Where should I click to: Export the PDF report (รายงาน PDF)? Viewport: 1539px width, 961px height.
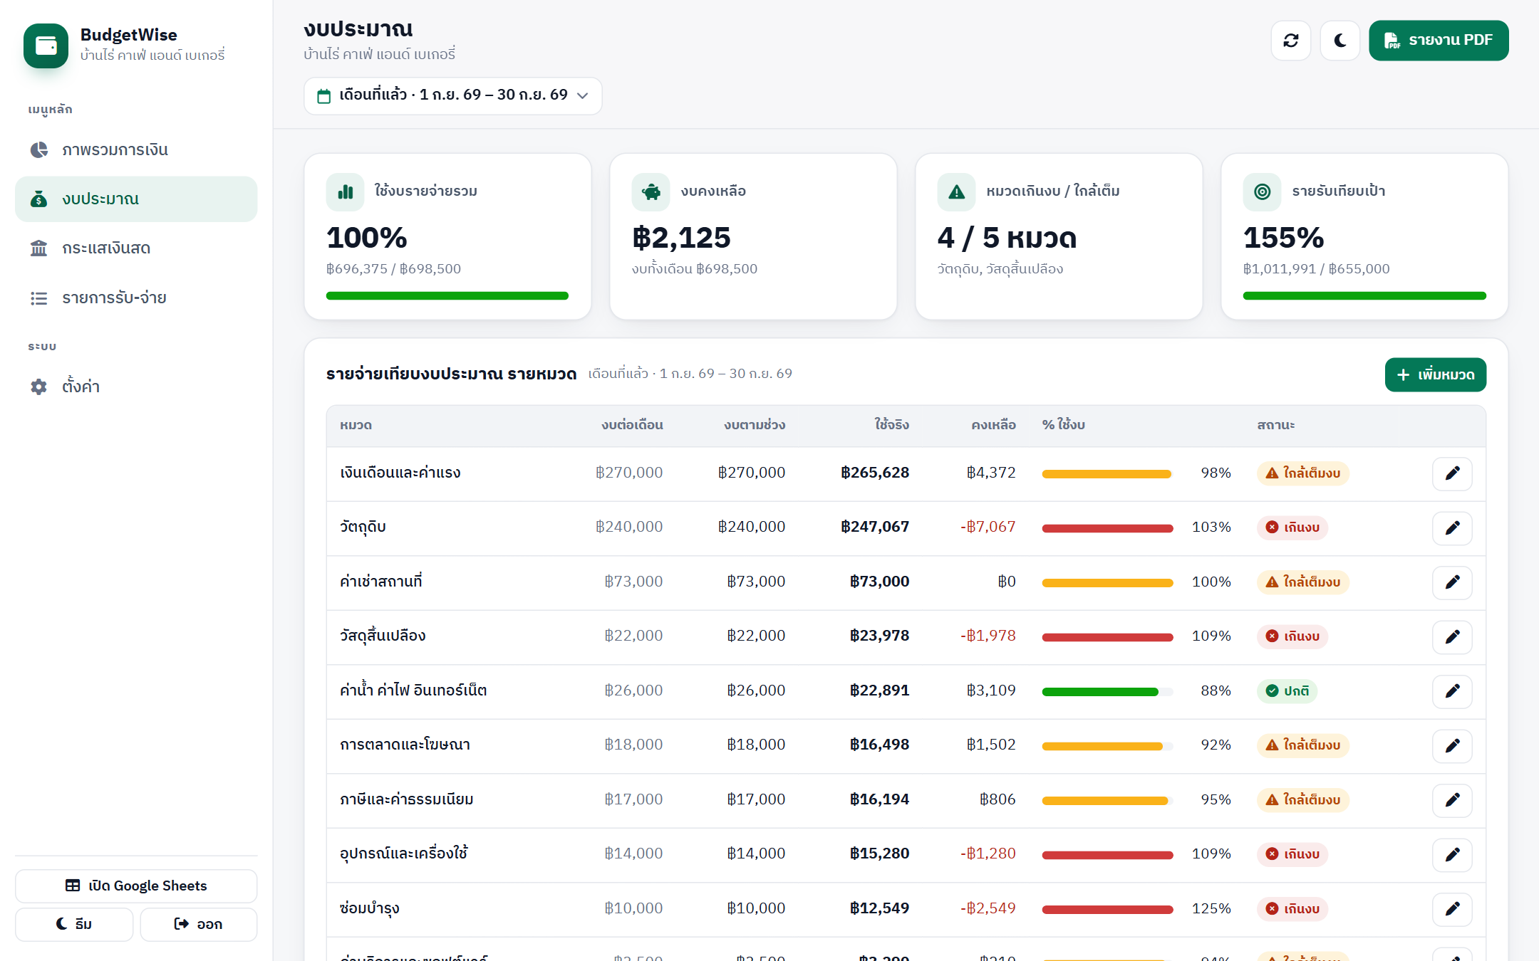click(1438, 41)
